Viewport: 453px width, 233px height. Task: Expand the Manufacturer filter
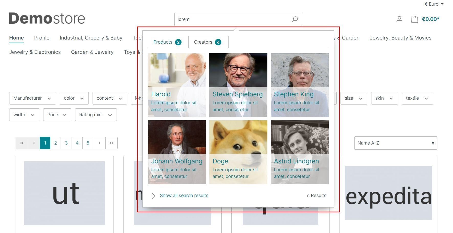pos(32,98)
